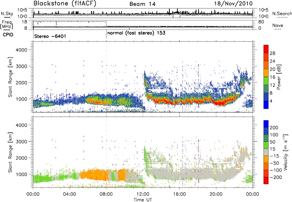Click the 'Beam 14' label
Viewport: 292px width, 202px height.
point(142,4)
